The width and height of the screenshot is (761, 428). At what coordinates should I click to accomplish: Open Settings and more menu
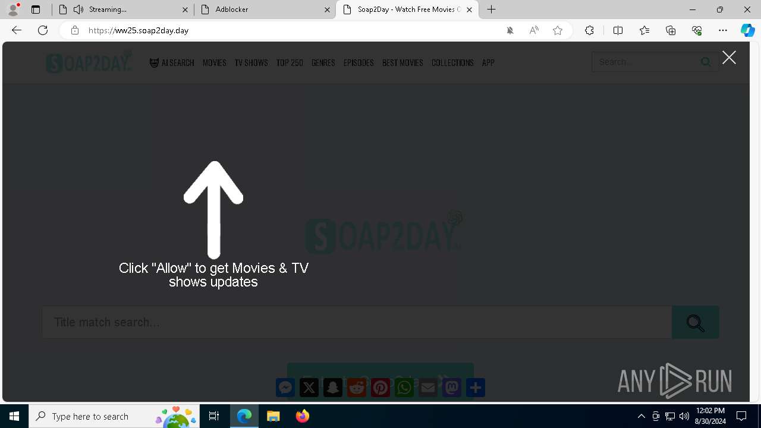pos(723,30)
